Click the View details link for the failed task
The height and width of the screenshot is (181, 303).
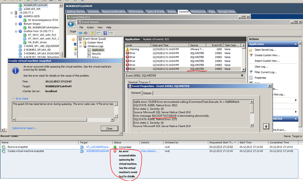click(149, 151)
